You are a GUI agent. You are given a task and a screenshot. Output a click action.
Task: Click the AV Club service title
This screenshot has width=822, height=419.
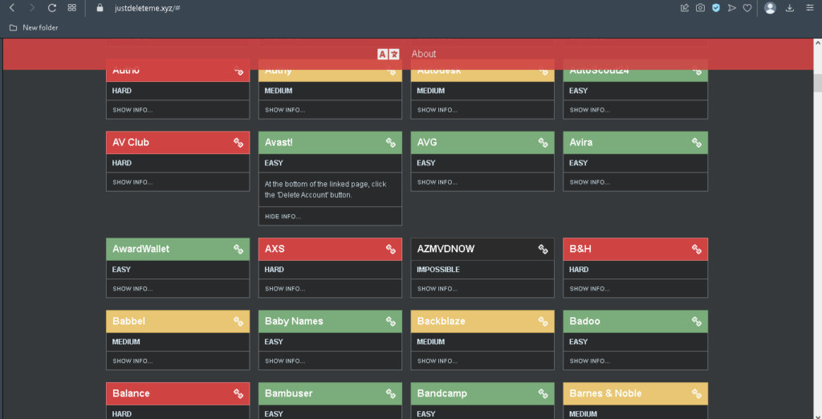131,143
